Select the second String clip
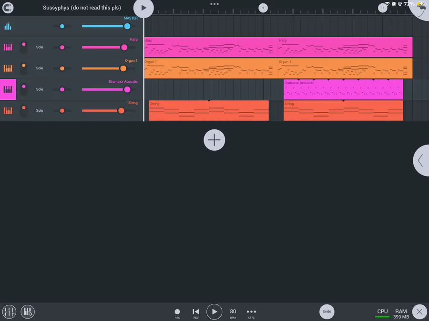The width and height of the screenshot is (429, 321). pos(343,110)
